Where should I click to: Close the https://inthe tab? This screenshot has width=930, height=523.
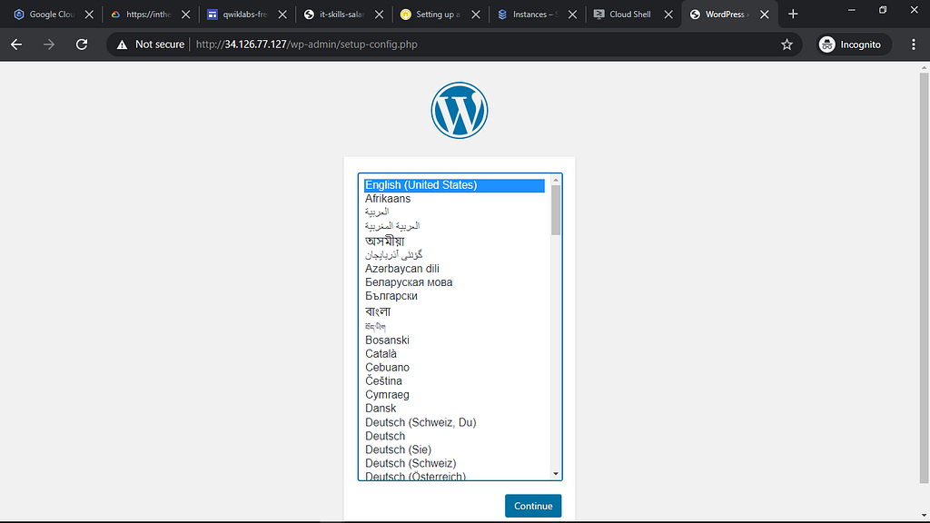[185, 15]
